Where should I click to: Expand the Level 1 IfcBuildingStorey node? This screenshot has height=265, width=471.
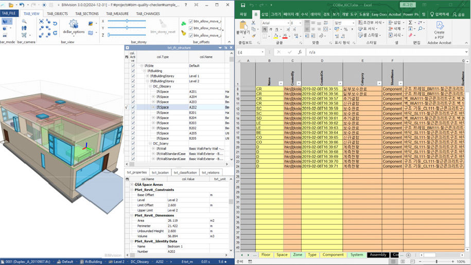pyautogui.click(x=148, y=76)
